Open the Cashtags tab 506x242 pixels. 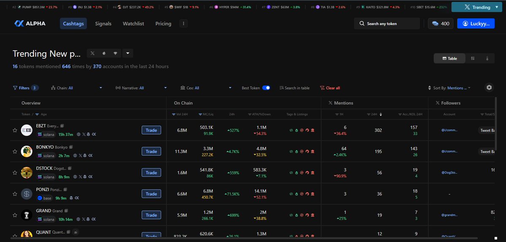click(73, 24)
